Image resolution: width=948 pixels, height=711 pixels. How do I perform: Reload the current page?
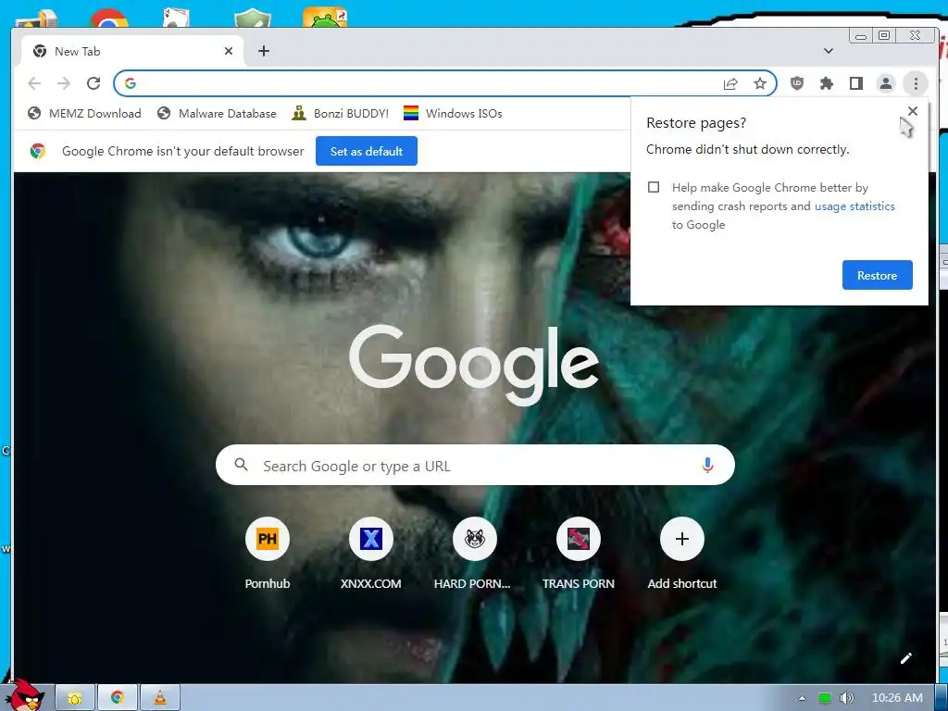pyautogui.click(x=94, y=83)
